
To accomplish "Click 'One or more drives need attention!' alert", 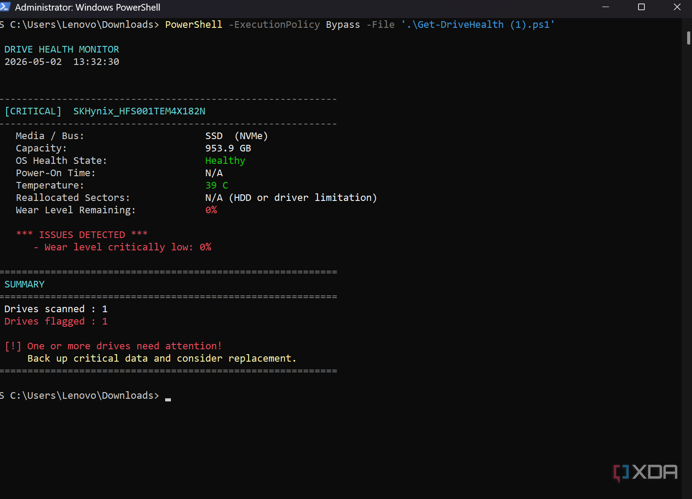I will coord(125,346).
